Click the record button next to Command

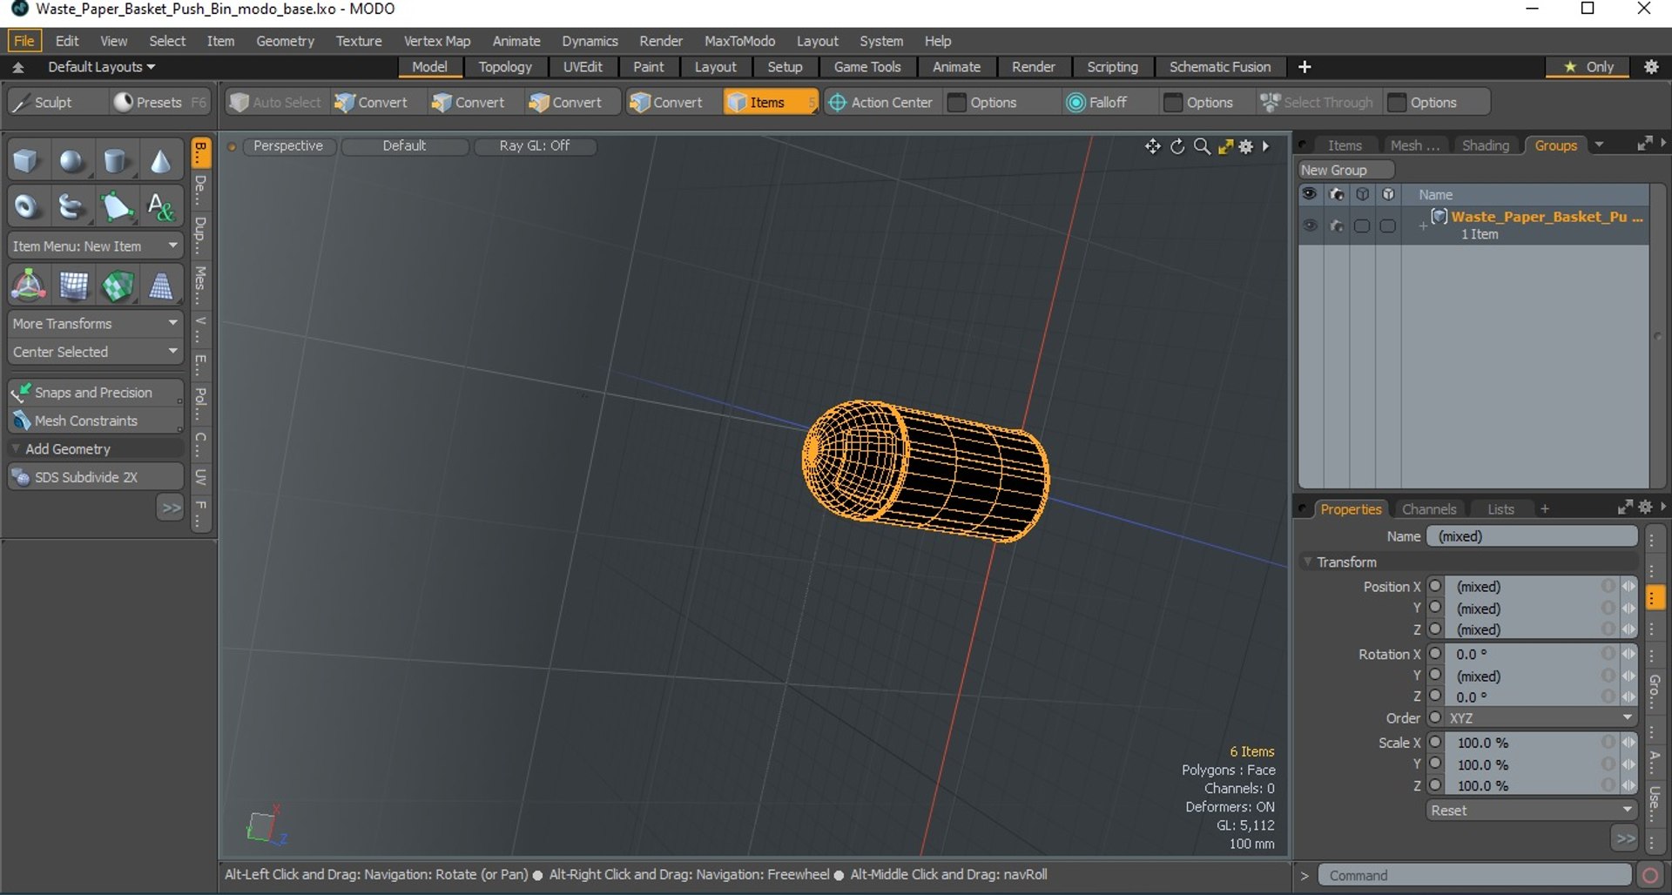(x=1649, y=876)
